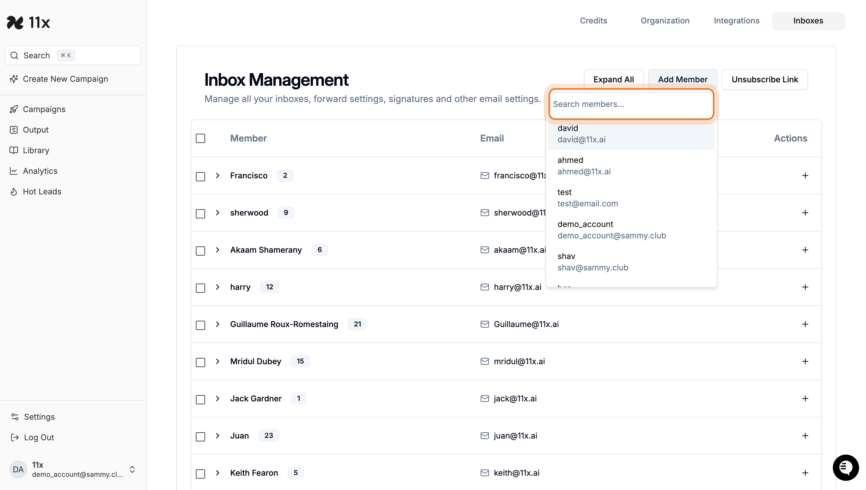Check the box for harry
The image size is (866, 490).
200,288
